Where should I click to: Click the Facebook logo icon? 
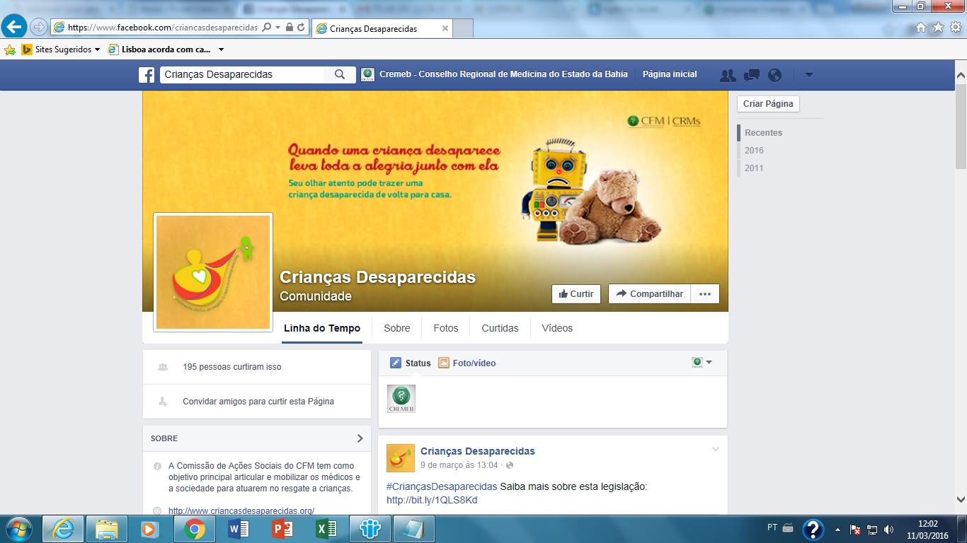click(147, 75)
